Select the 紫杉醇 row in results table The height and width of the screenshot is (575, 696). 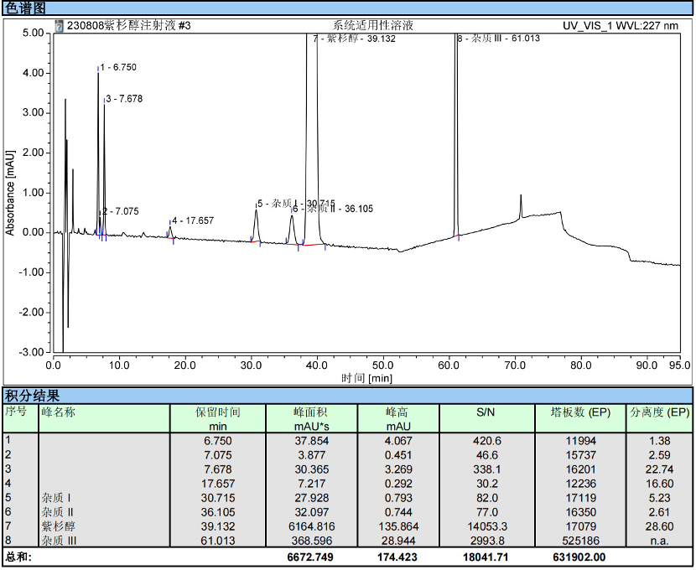[59, 526]
